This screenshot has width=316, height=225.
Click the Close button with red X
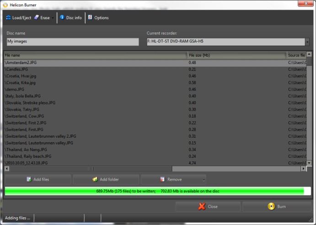coord(208,206)
